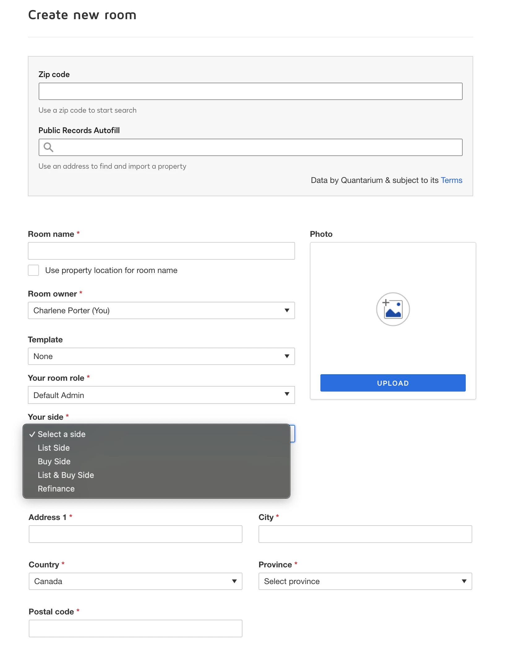Viewport: 514px width, 650px height.
Task: Click the UPLOAD photo button
Action: click(x=393, y=383)
